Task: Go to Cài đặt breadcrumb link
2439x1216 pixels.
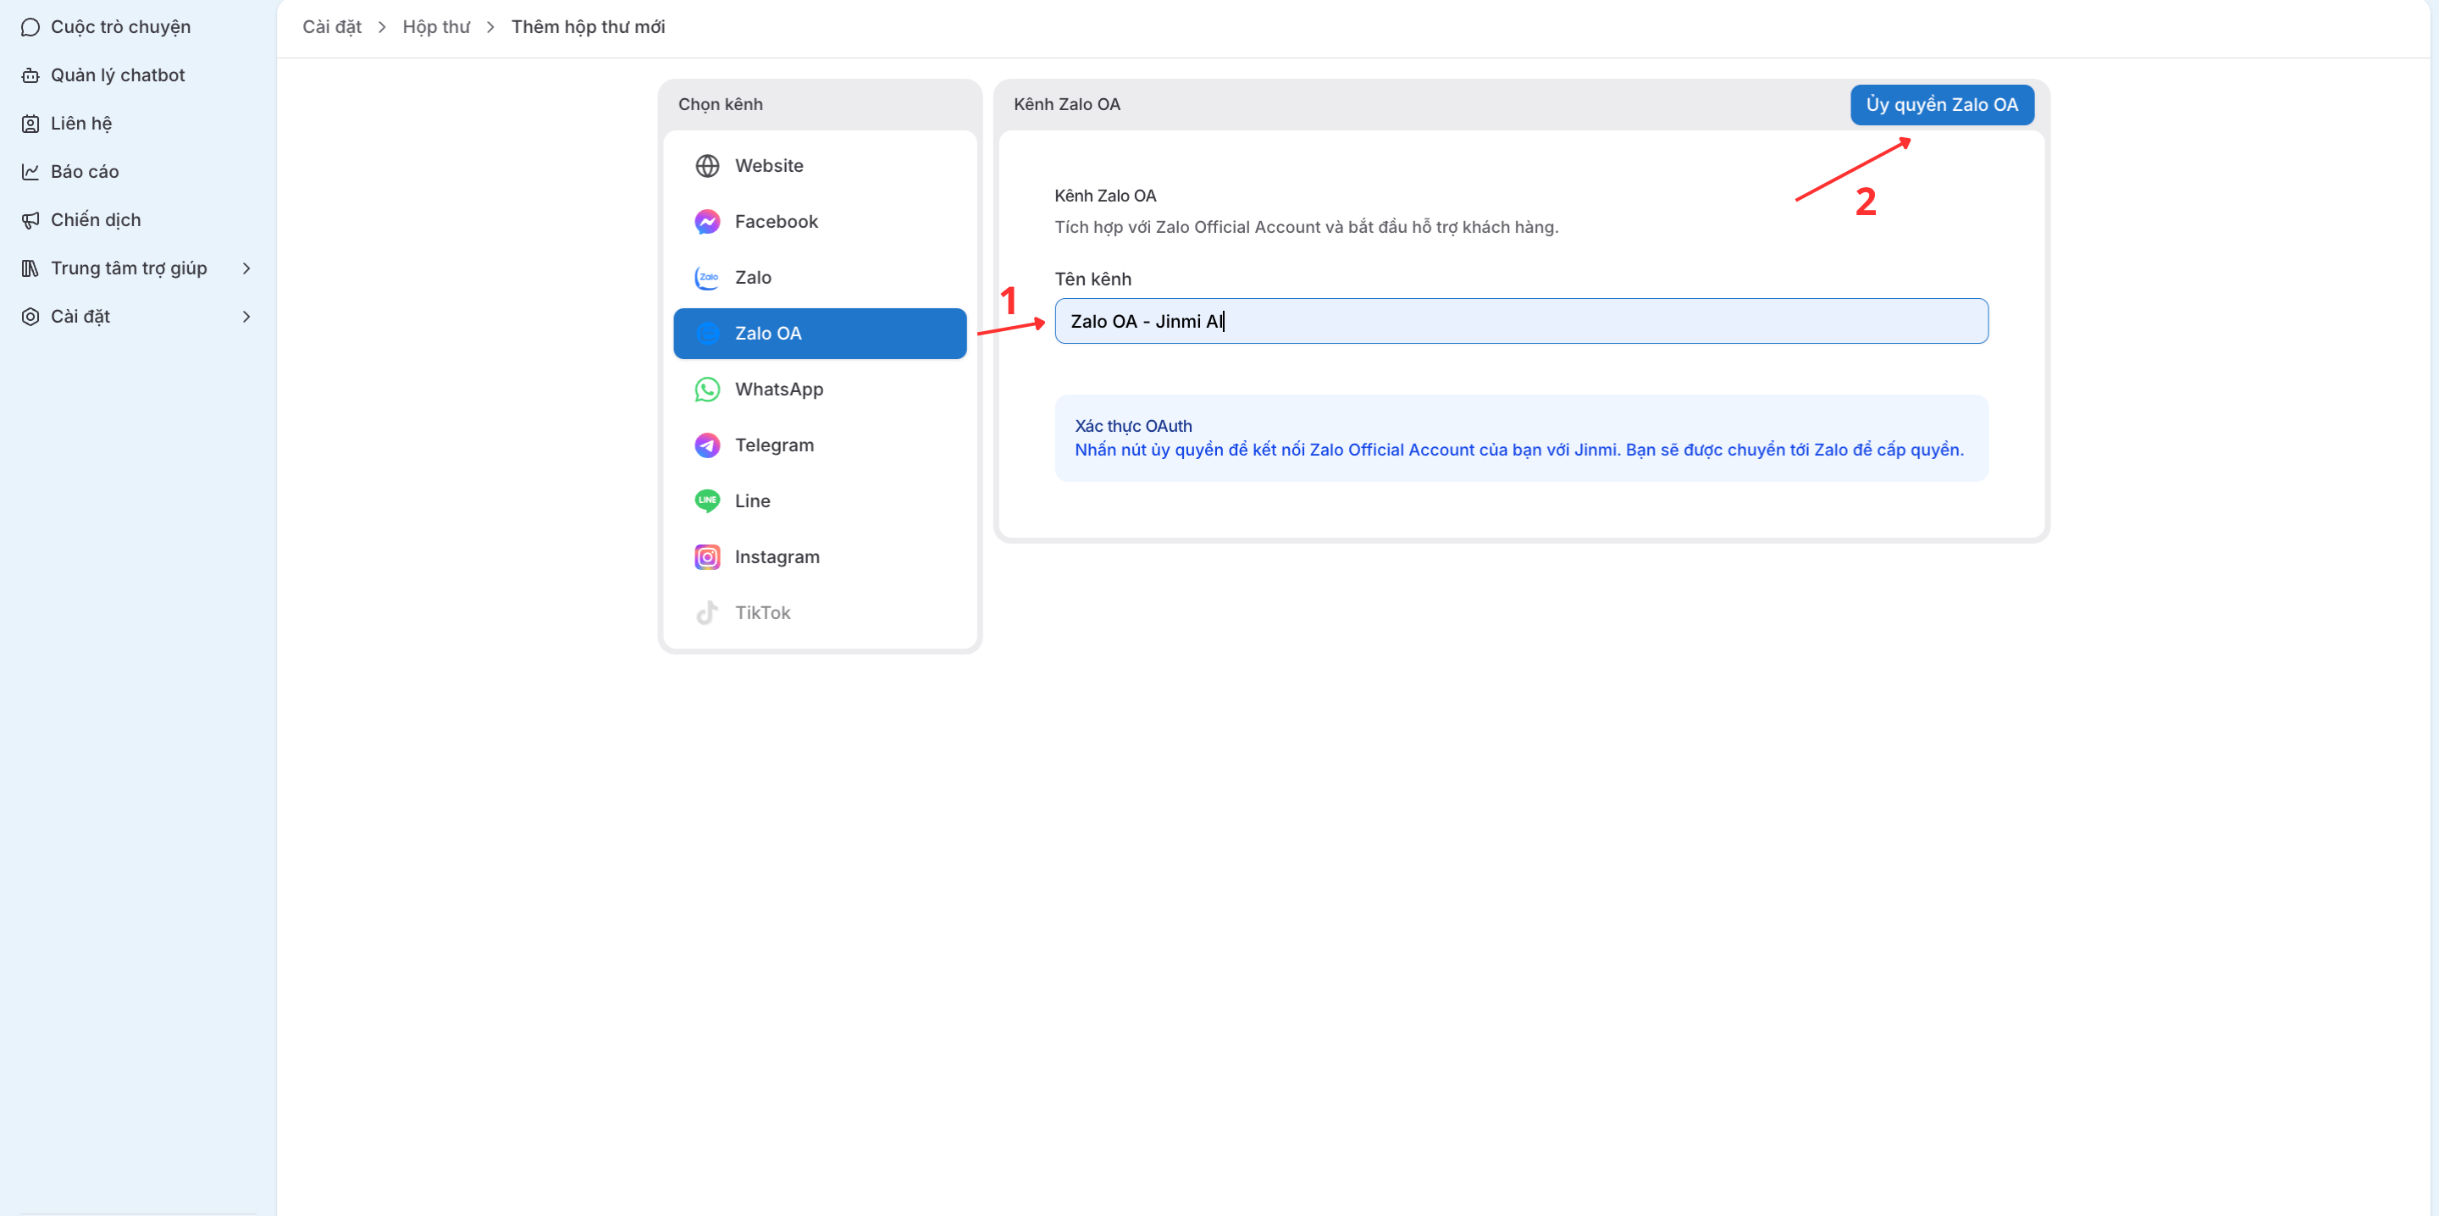Action: click(x=331, y=26)
